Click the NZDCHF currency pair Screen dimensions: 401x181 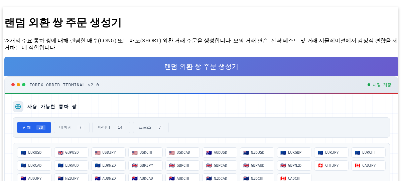[x=257, y=177]
